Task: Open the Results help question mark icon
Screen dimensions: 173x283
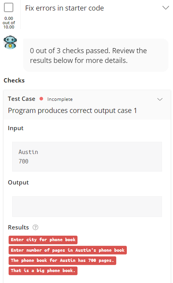Action: [36, 227]
